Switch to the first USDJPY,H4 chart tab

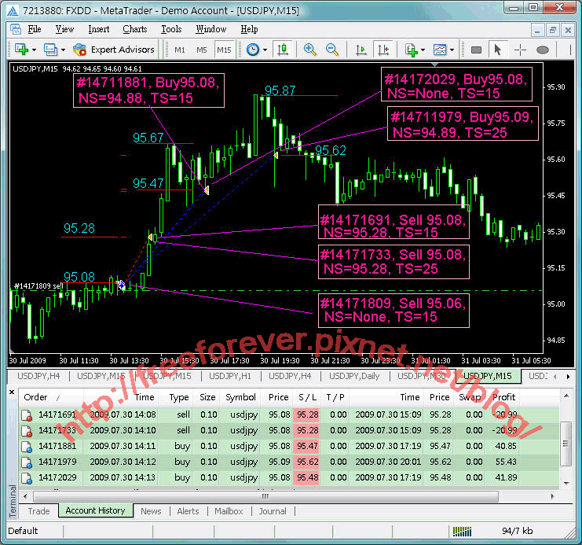tap(38, 376)
